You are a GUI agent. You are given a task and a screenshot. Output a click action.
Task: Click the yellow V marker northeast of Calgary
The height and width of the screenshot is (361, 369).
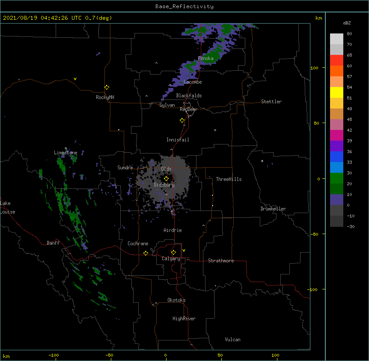point(184,250)
